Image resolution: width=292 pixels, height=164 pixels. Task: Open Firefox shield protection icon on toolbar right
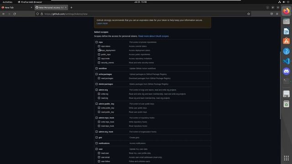272,14
